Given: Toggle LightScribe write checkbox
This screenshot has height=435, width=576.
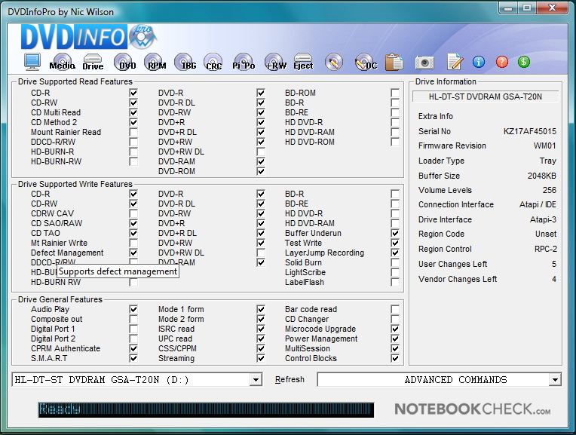Looking at the screenshot, I should [395, 273].
